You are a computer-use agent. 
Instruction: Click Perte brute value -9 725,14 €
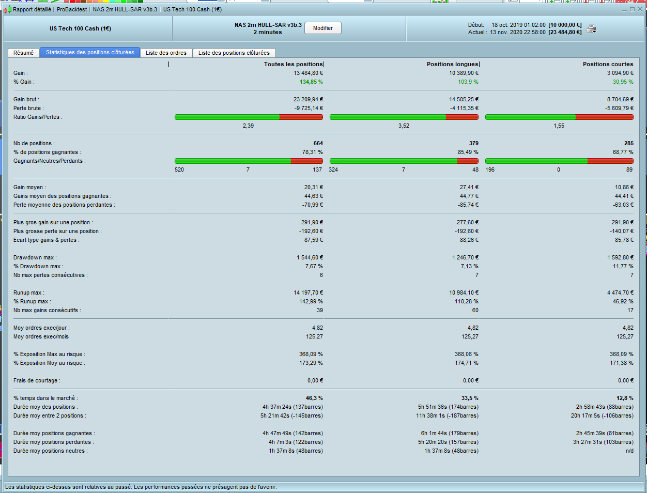click(309, 108)
